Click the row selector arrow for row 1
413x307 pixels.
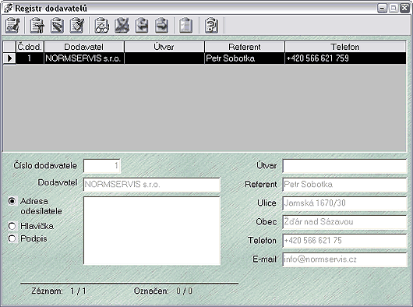pyautogui.click(x=9, y=58)
